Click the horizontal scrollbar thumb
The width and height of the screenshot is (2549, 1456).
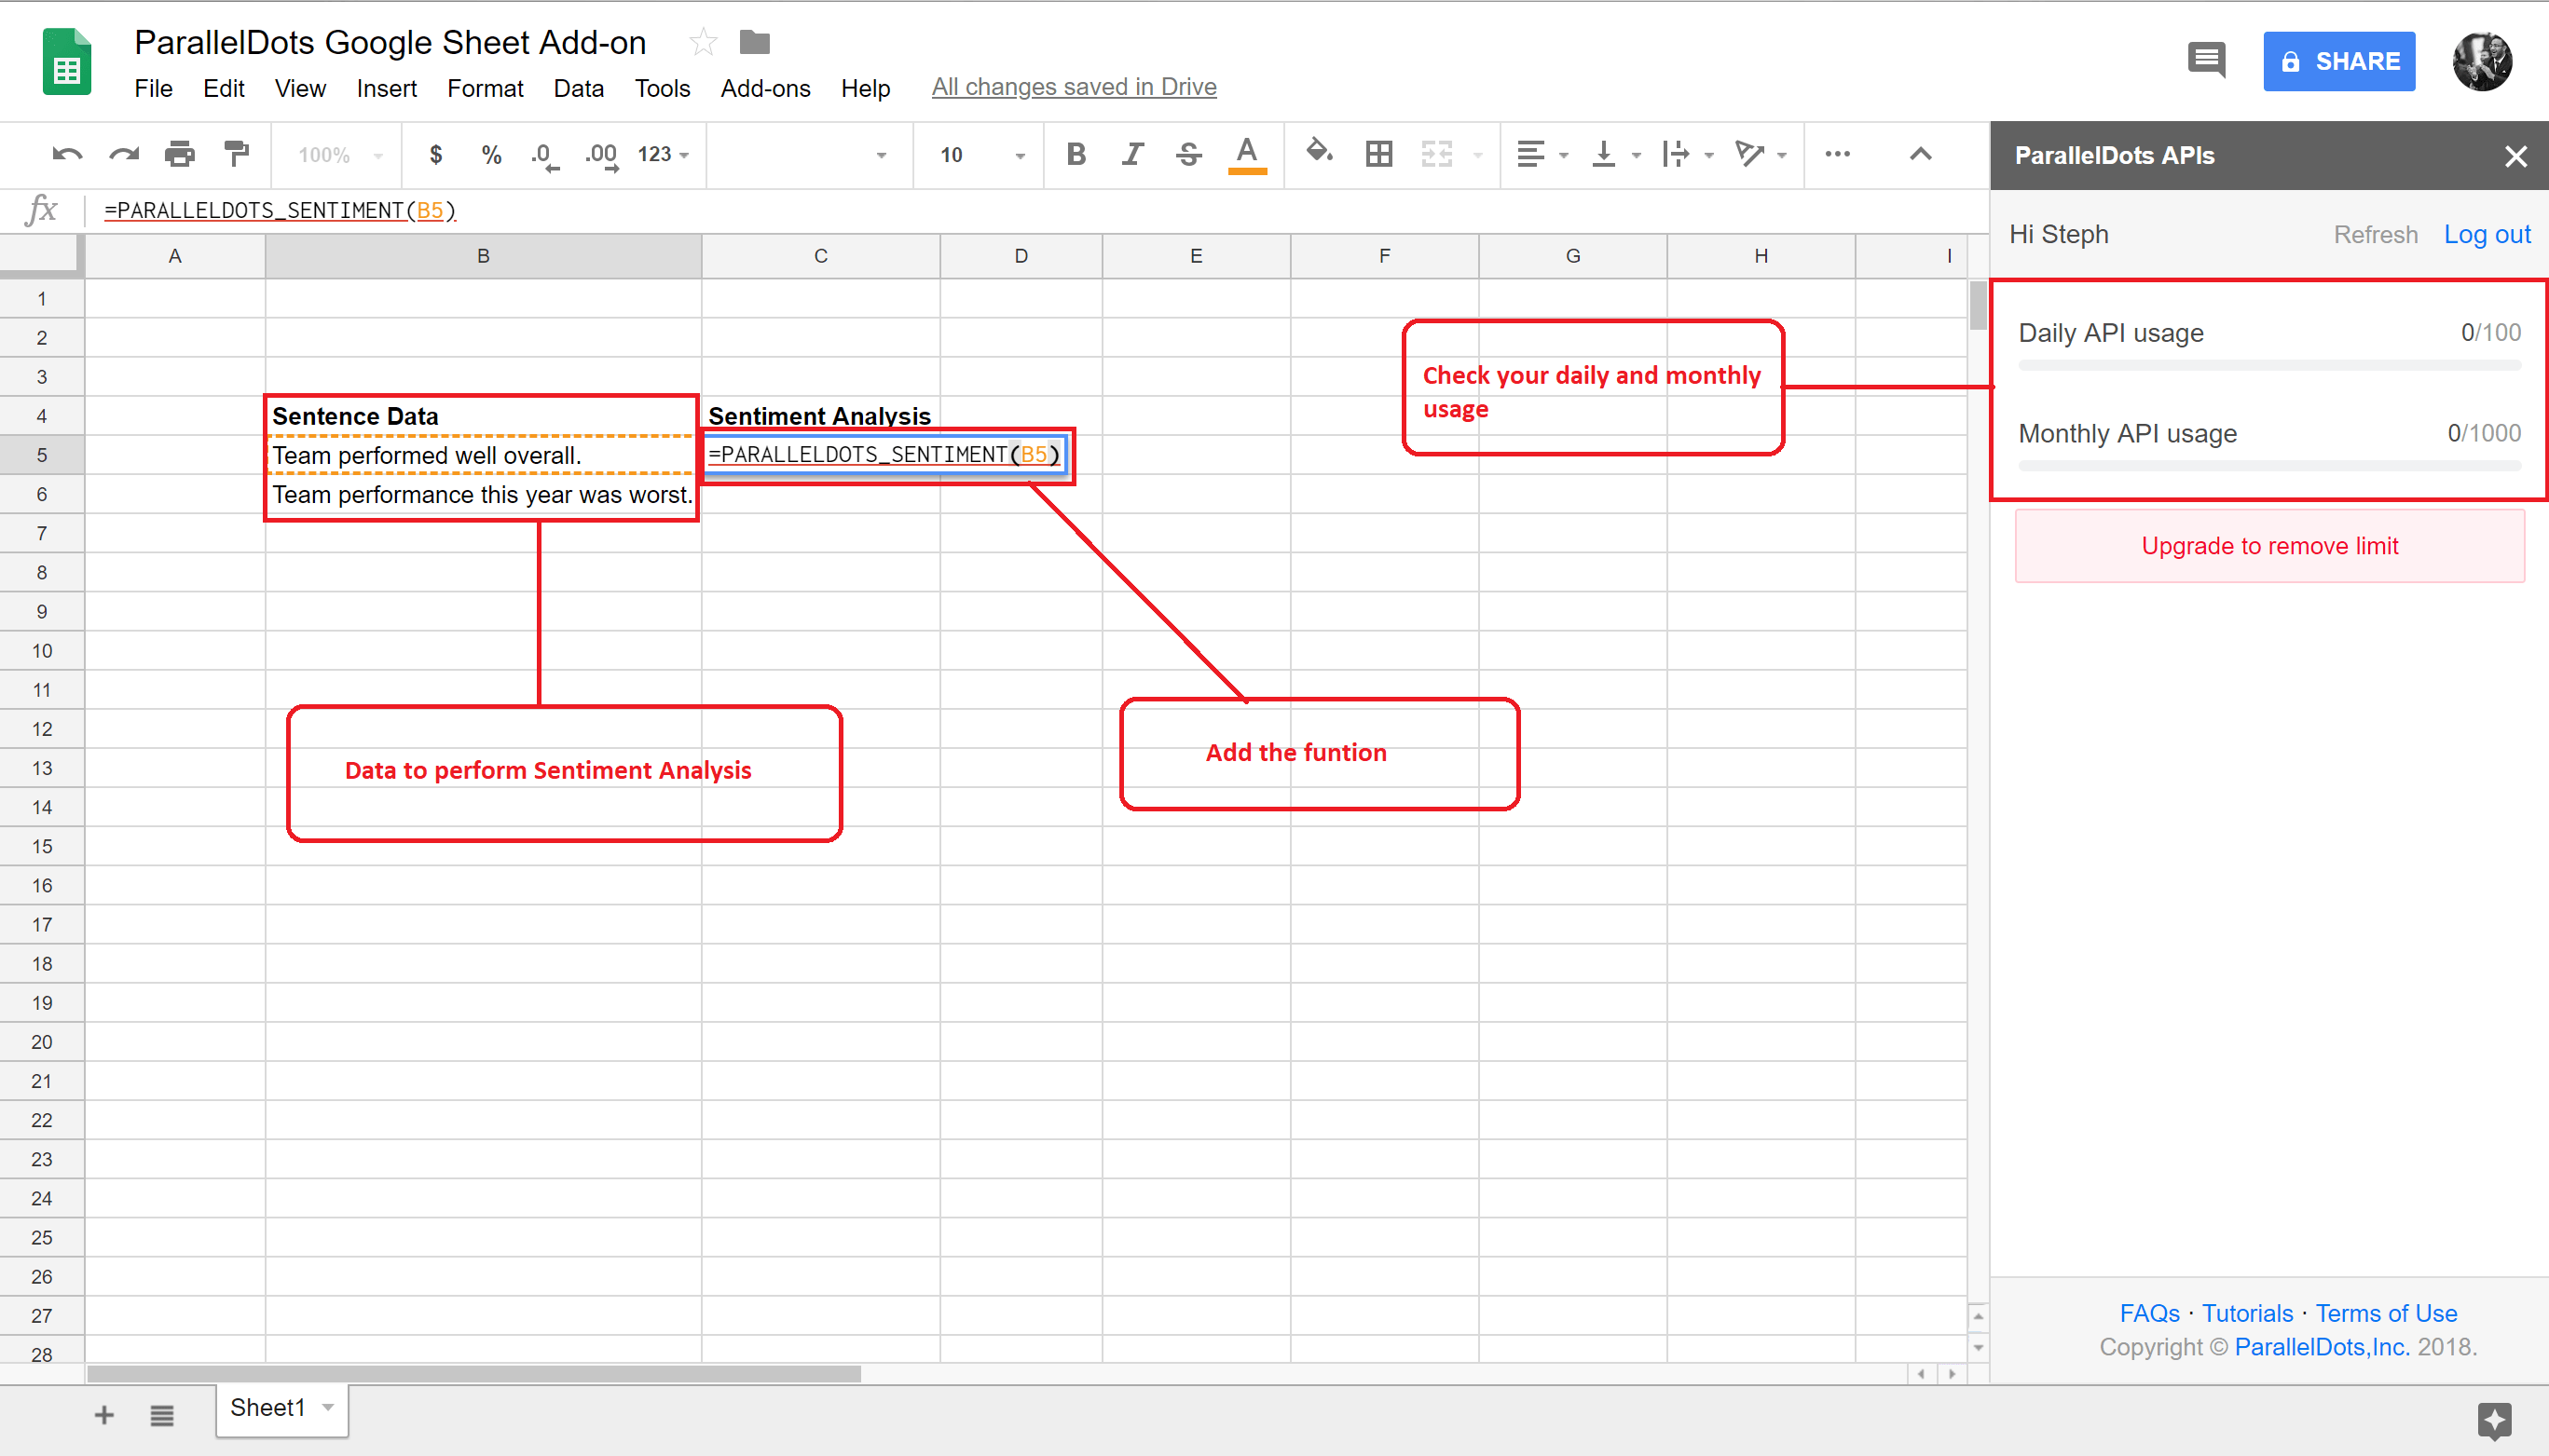pos(473,1374)
